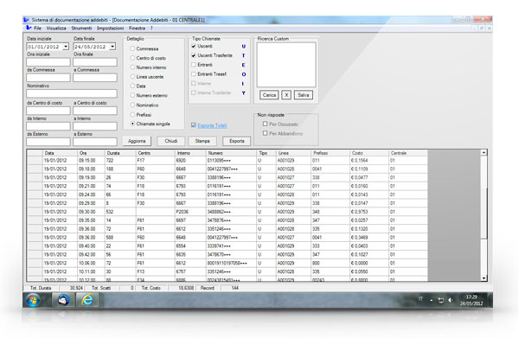Click cell with number 80019110197058
The height and width of the screenshot is (338, 519).
[x=231, y=263]
